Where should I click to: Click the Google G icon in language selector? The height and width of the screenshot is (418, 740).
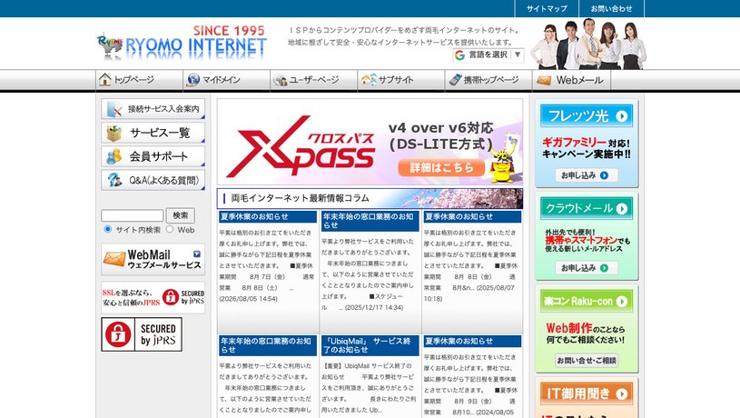click(459, 55)
